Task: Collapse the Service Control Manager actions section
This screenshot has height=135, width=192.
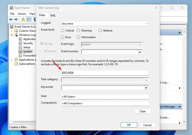Action: (179, 106)
